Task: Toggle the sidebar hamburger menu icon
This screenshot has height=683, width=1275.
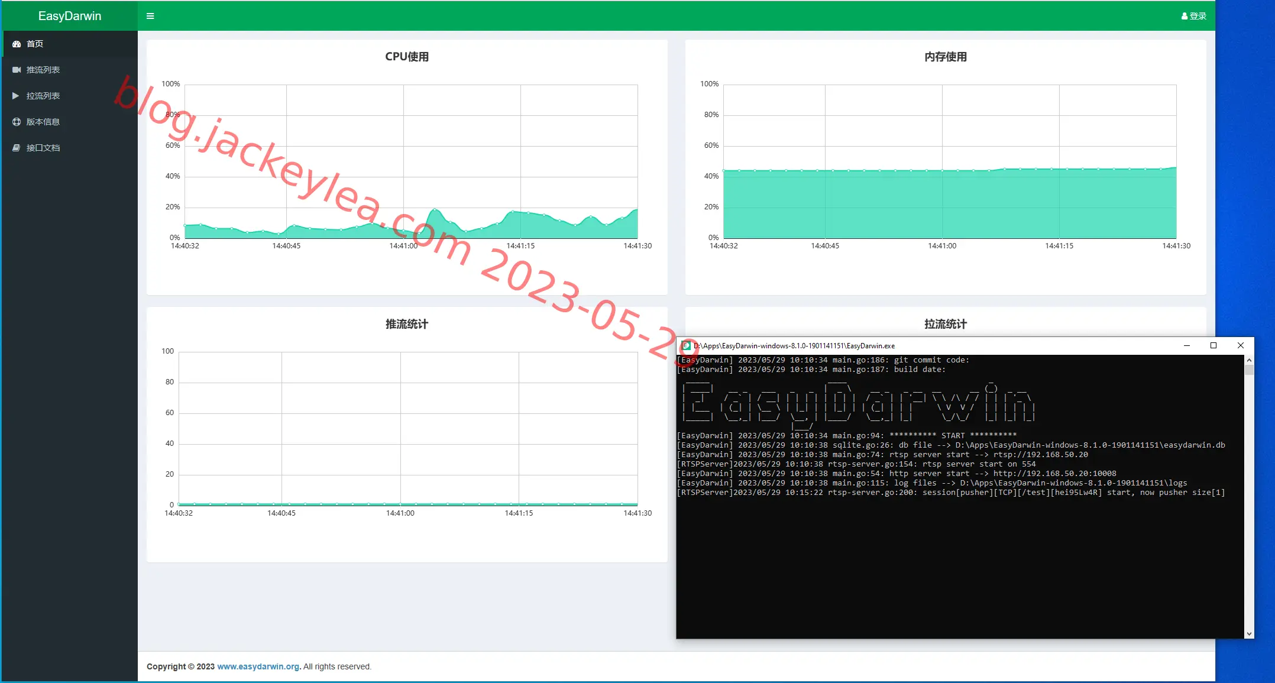Action: pyautogui.click(x=150, y=16)
